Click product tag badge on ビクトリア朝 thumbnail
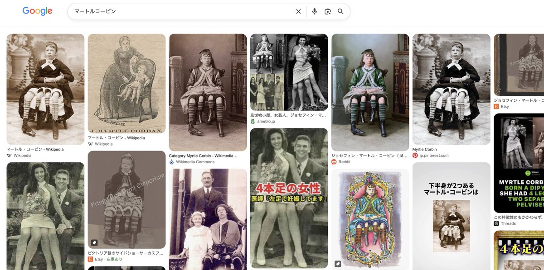Screen dimensions: 544x270 94,242
